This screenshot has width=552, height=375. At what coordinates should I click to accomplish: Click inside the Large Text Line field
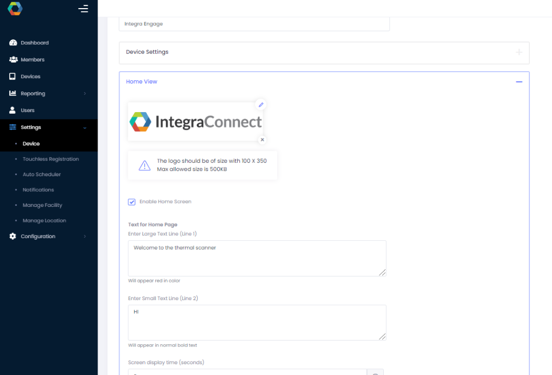point(257,258)
